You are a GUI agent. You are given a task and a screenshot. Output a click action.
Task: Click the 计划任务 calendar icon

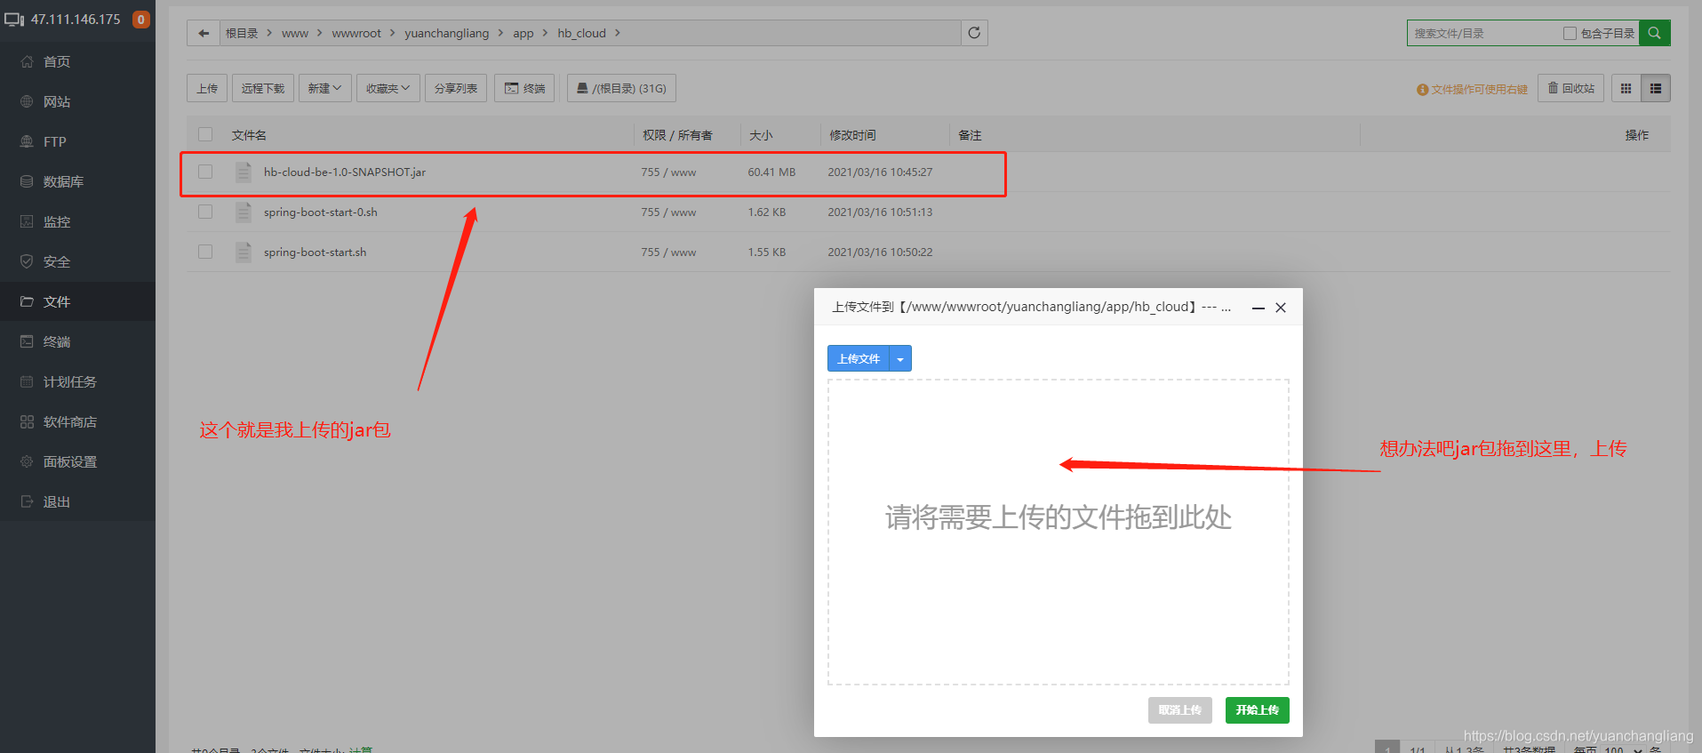(x=27, y=381)
